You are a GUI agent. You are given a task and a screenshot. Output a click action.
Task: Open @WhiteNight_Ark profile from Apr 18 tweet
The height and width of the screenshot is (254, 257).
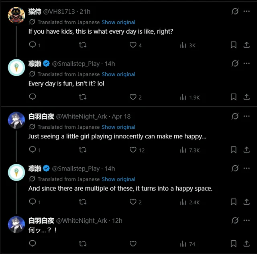(x=82, y=116)
